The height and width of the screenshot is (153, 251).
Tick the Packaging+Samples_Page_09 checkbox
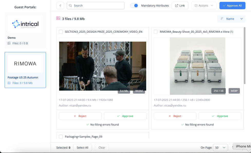61,137
